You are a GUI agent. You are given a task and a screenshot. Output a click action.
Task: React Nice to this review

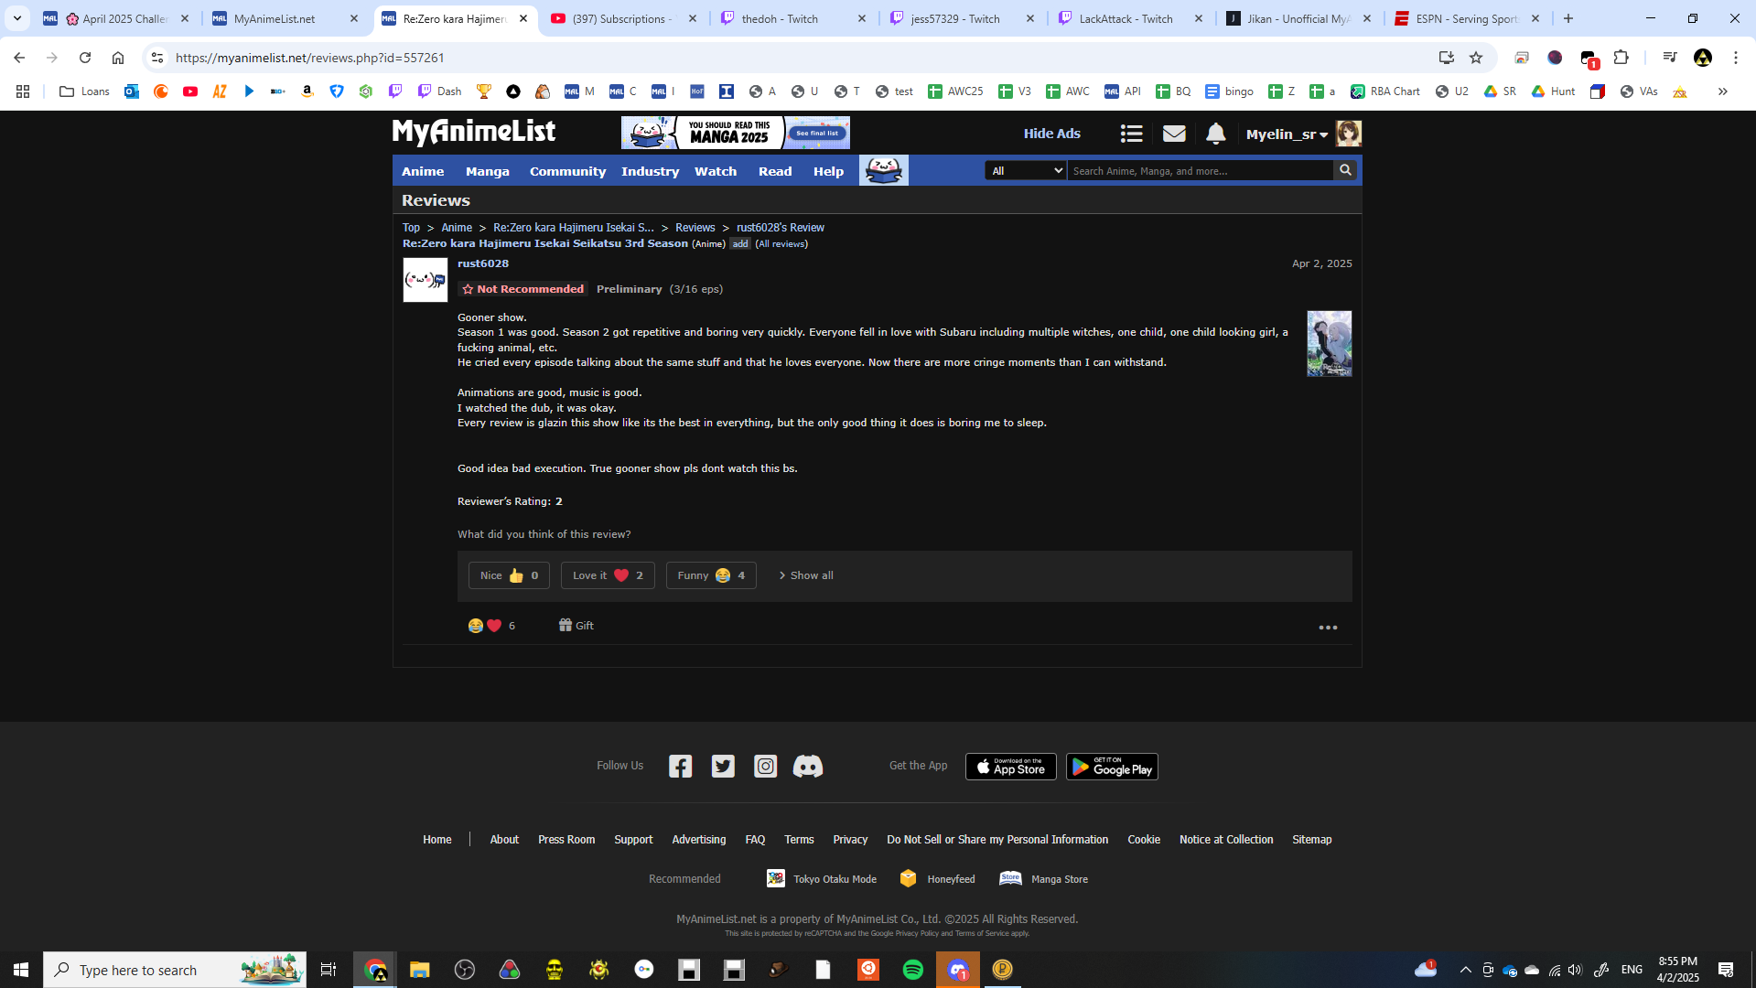[x=509, y=575]
